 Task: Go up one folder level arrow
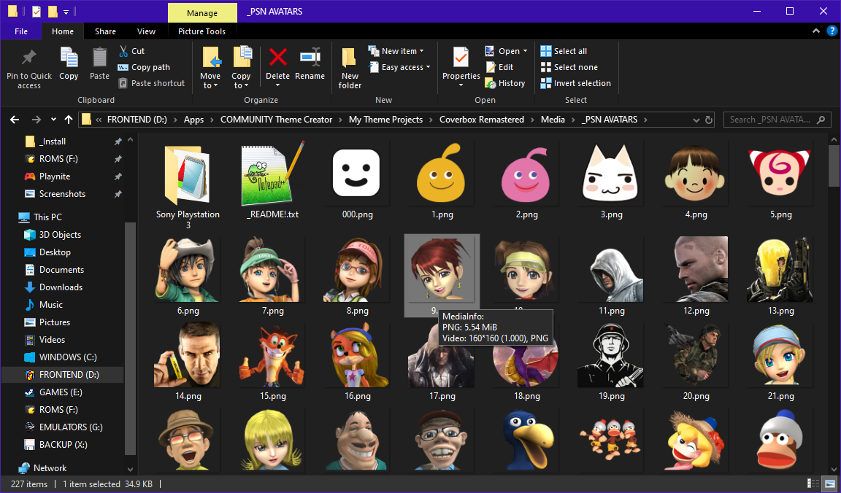pos(69,120)
